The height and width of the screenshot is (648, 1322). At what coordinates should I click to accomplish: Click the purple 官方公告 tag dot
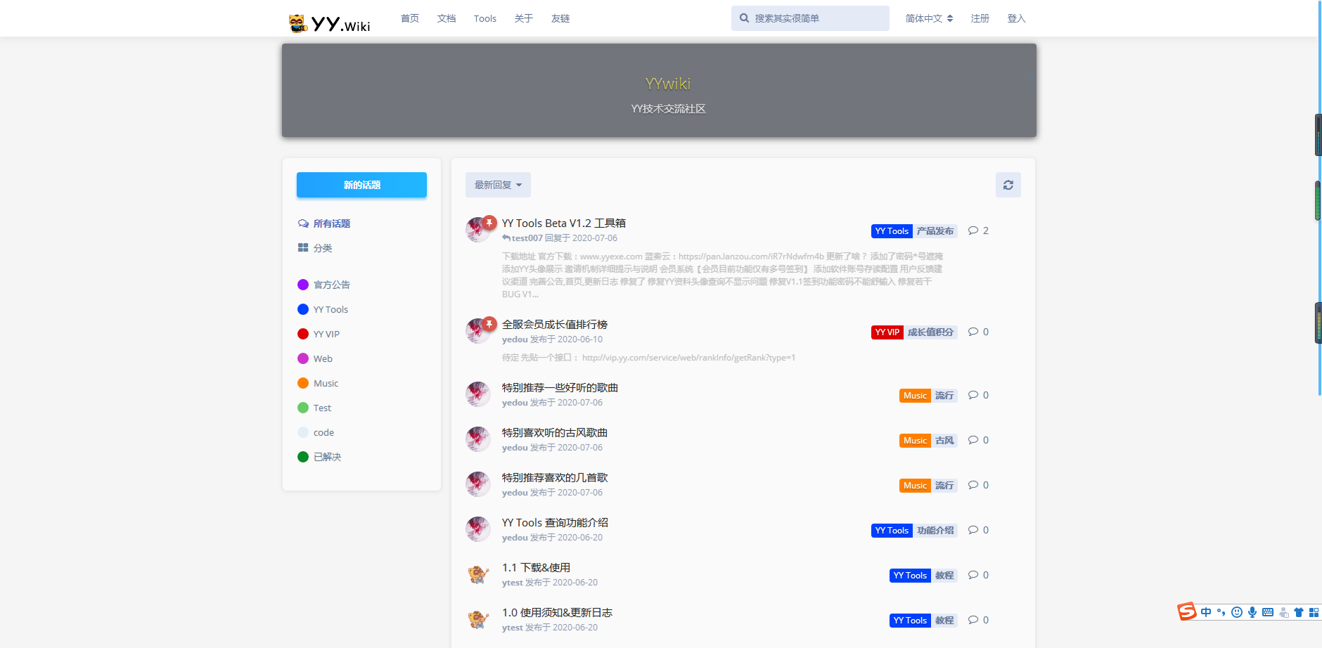303,285
